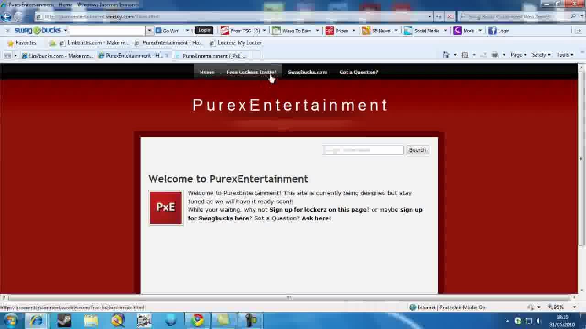Click the Swagbucks toolbar Login button
This screenshot has width=586, height=329.
204,30
